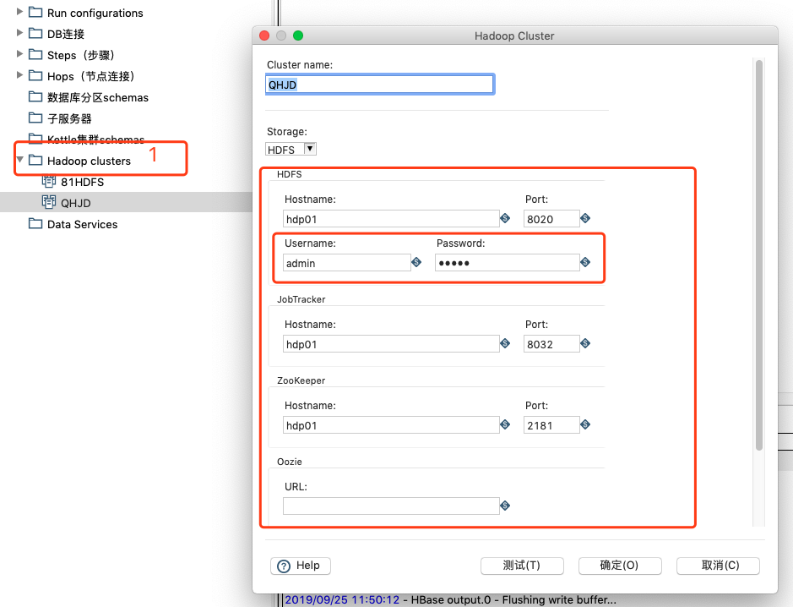This screenshot has height=607, width=793.
Task: Click variable icon beside JobTracker Hostname field
Action: [x=505, y=343]
